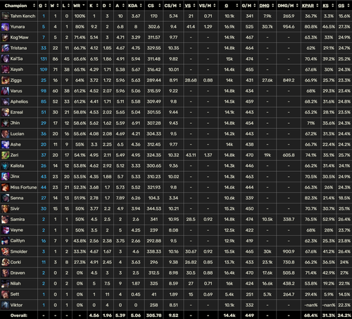Sort by CS/M column header
The width and height of the screenshot is (352, 319).
point(172,6)
